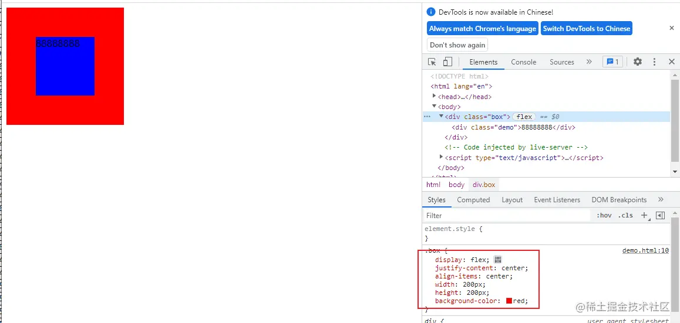
Task: Click the Elements tree scrollbar down arrow
Action: (675, 172)
